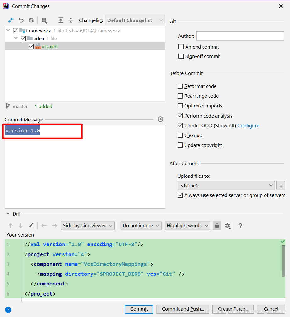290x317 pixels.
Task: Click the Expand All icon
Action: (60, 20)
